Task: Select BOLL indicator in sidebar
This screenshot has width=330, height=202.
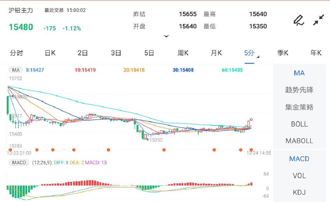Action: (299, 124)
